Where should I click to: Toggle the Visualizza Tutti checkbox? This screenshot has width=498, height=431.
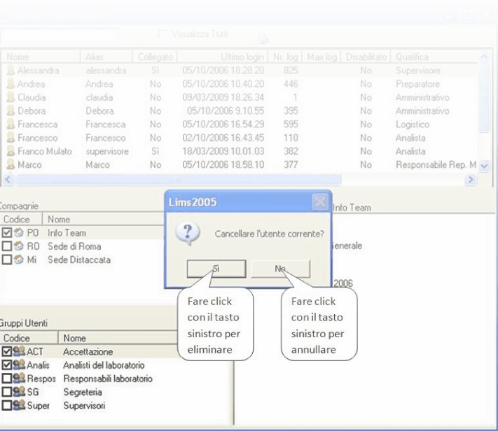[162, 34]
